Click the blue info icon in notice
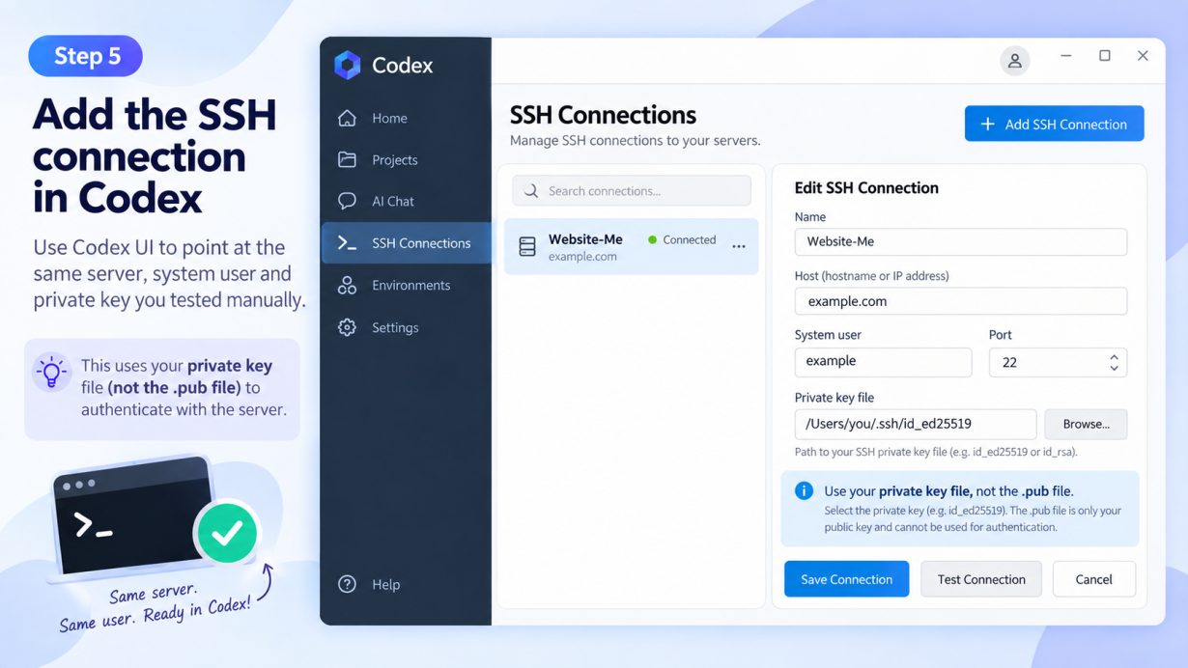Viewport: 1188px width, 668px height. (804, 491)
